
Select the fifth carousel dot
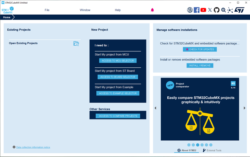coord(206,145)
